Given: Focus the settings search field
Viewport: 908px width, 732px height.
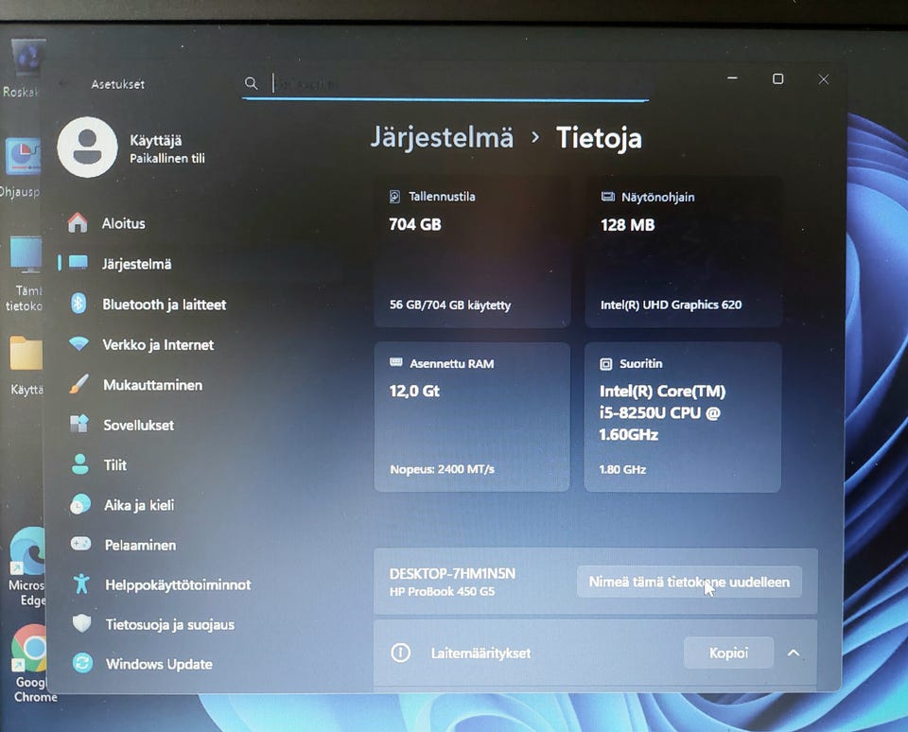Looking at the screenshot, I should pos(445,84).
